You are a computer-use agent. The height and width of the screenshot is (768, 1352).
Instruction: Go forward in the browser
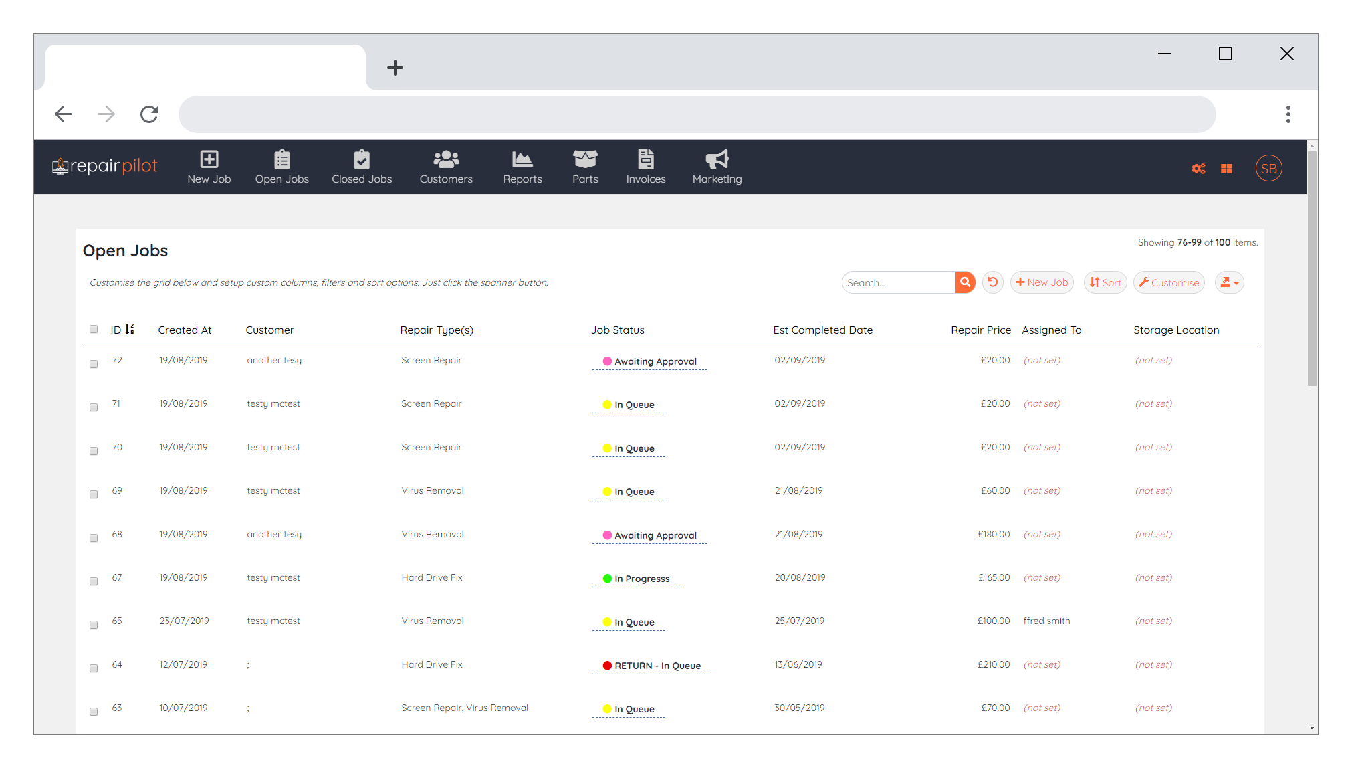[x=106, y=114]
